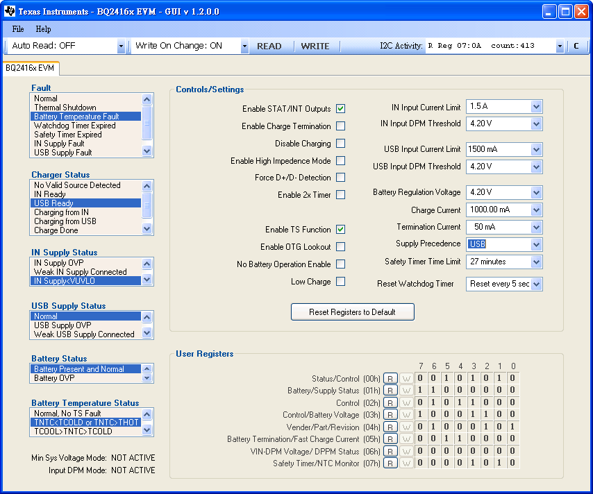
Task: Click the W button for Status/Control (00h)
Action: point(406,378)
